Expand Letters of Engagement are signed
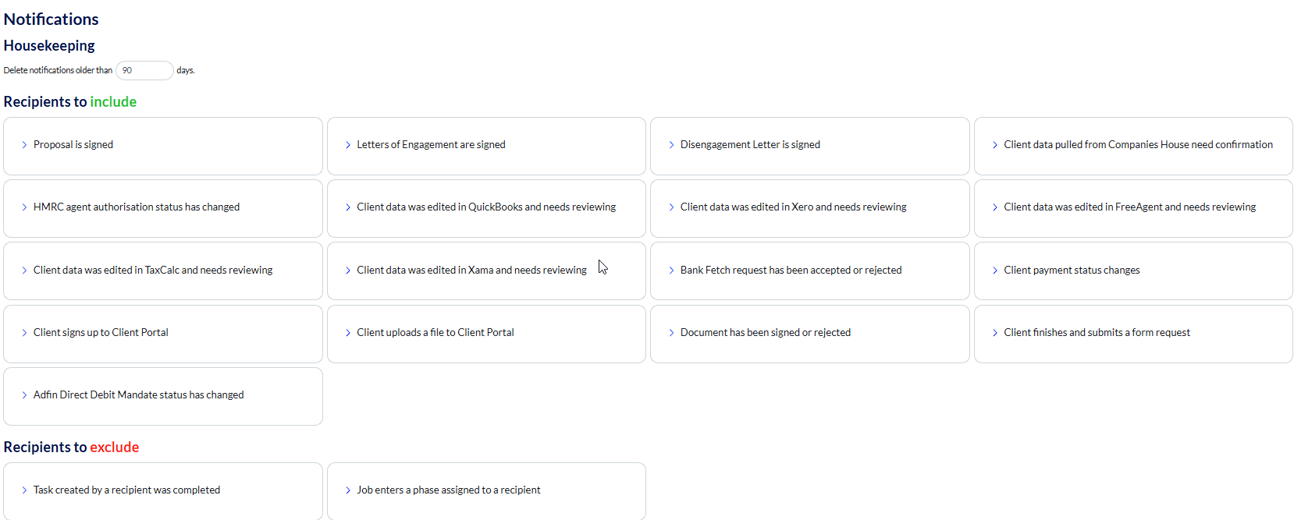This screenshot has height=520, width=1294. [348, 145]
